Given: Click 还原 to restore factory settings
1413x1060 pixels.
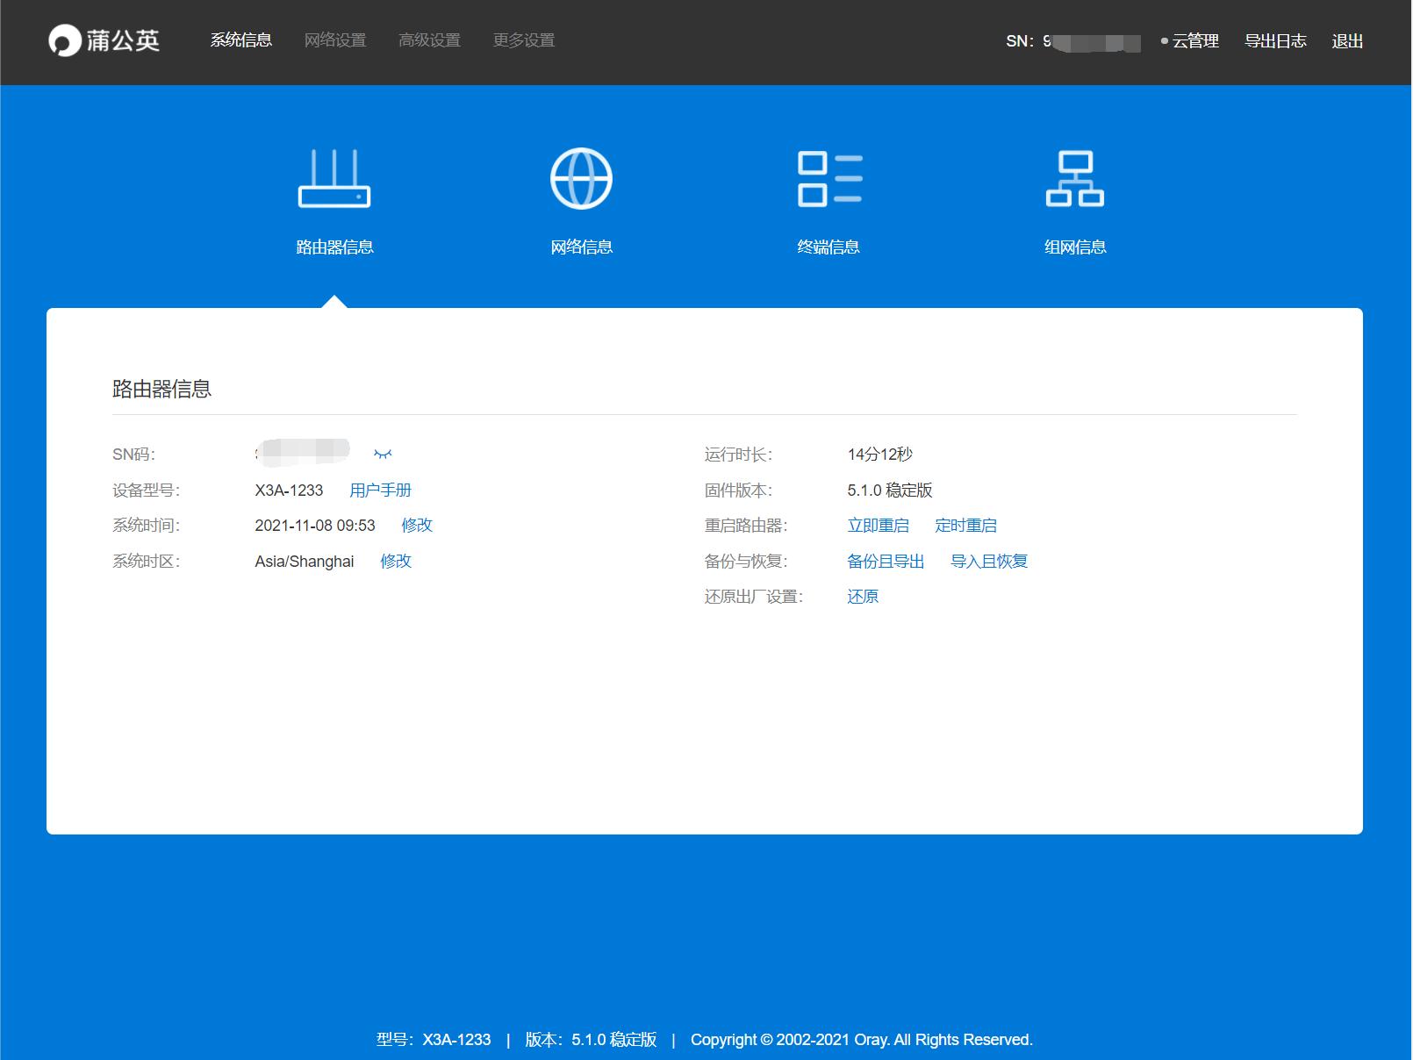Looking at the screenshot, I should click(863, 596).
